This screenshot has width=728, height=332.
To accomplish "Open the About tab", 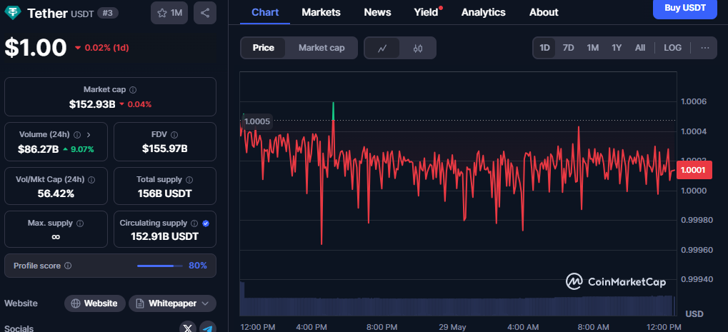I will (x=544, y=13).
